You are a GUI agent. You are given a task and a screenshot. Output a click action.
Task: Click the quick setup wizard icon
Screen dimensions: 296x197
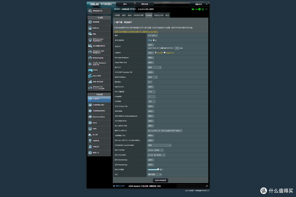tap(90, 11)
